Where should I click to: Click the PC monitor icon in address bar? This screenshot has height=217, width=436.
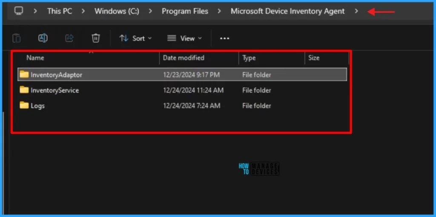pyautogui.click(x=19, y=11)
